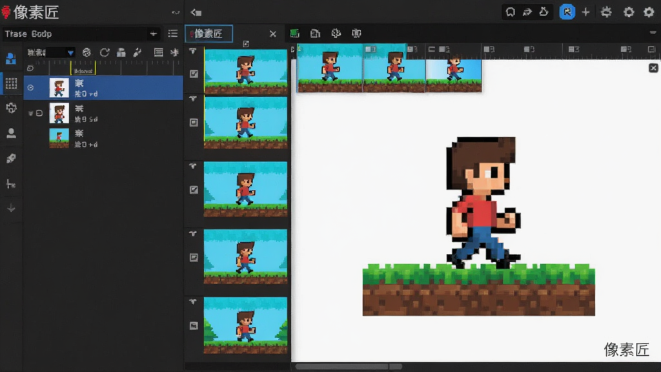Viewport: 661px width, 372px height.
Task: Toggle visibility of the selected top layer
Action: point(30,88)
